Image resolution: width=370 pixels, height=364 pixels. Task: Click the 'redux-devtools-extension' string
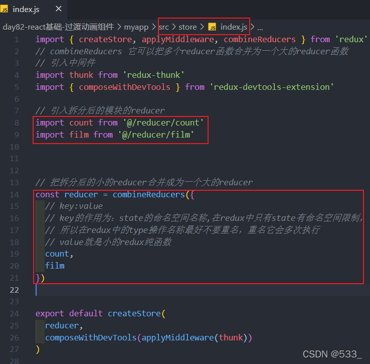pos(272,87)
